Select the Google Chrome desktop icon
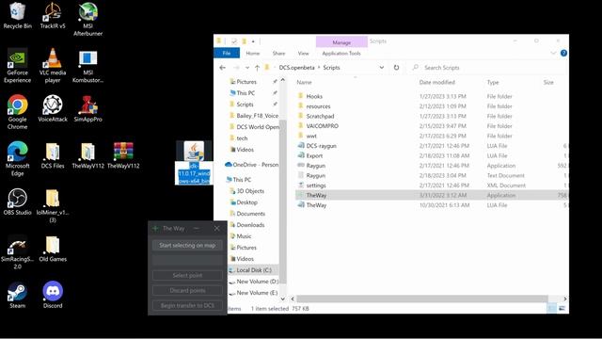 [17, 112]
